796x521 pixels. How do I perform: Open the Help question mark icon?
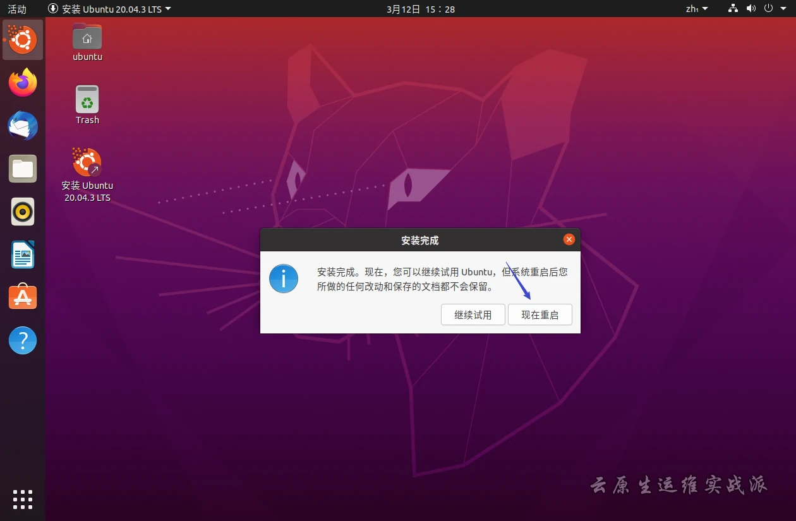click(23, 340)
